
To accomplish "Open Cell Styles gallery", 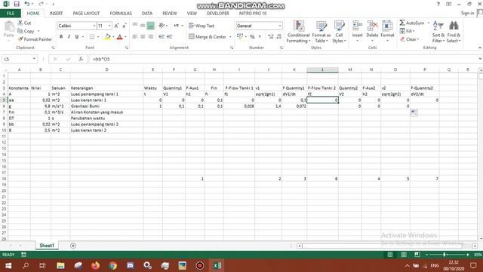I will 339,32.
